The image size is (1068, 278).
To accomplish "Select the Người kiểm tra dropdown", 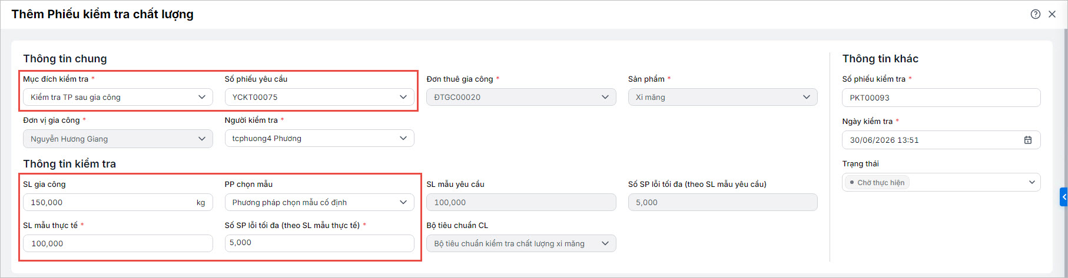I will (x=319, y=138).
